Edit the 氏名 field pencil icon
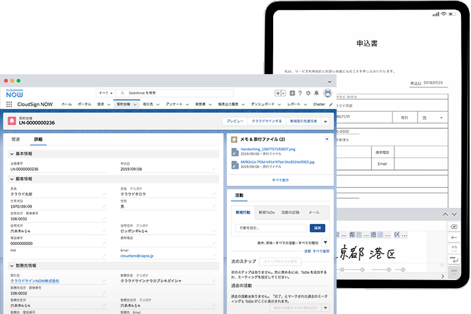Image resolution: width=471 pixels, height=314 pixels. pos(104,194)
